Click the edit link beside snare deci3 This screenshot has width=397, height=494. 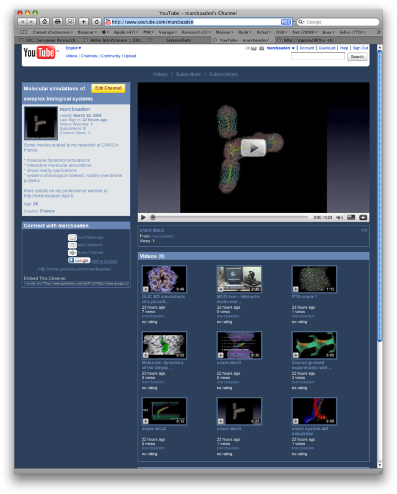click(x=364, y=231)
